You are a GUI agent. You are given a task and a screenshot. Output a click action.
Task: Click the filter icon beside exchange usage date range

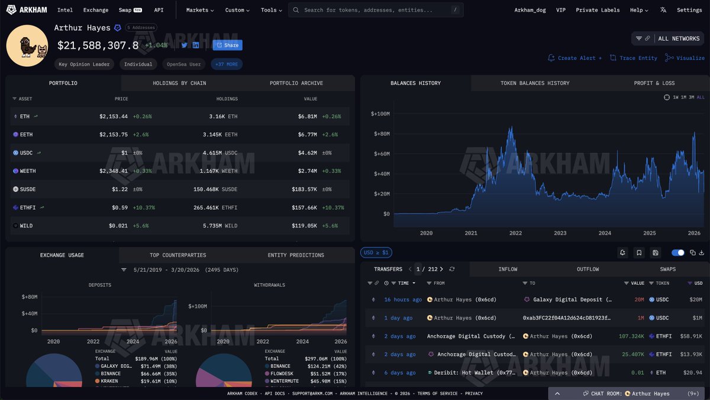124,269
